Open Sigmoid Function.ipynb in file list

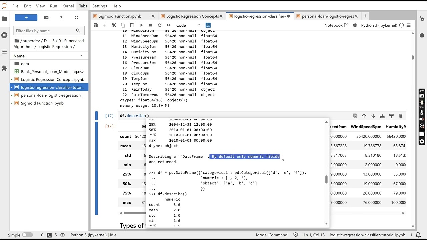[49, 103]
